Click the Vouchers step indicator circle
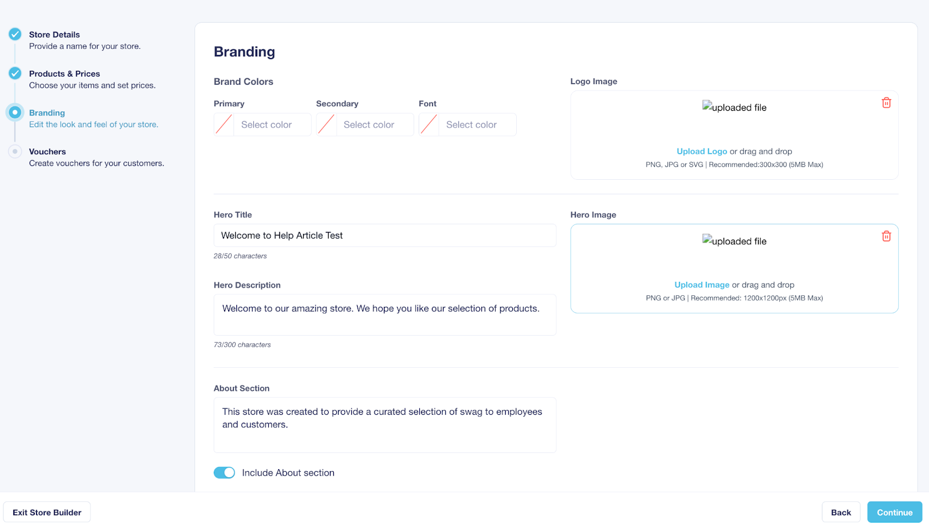 15,151
